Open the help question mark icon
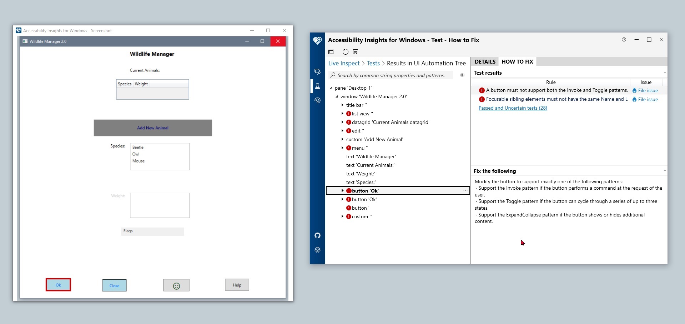685x324 pixels. 624,40
